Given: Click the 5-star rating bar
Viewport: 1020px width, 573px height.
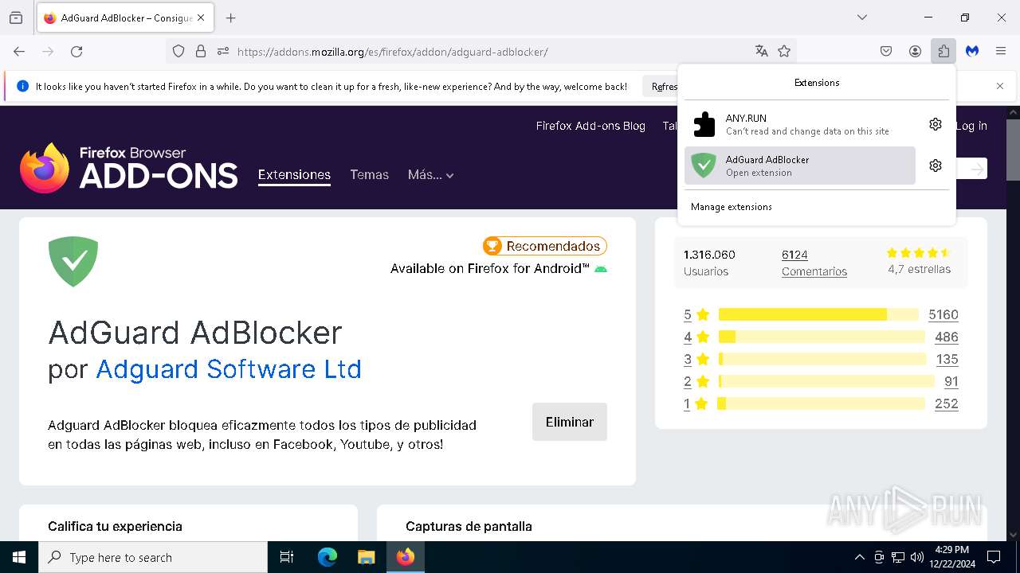Looking at the screenshot, I should tap(818, 314).
